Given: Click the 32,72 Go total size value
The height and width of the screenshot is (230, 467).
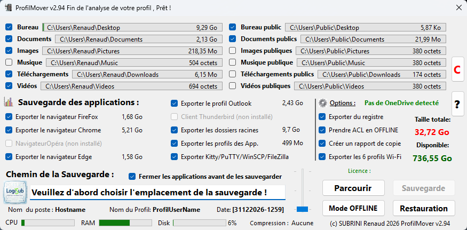Looking at the screenshot, I should click(x=432, y=132).
